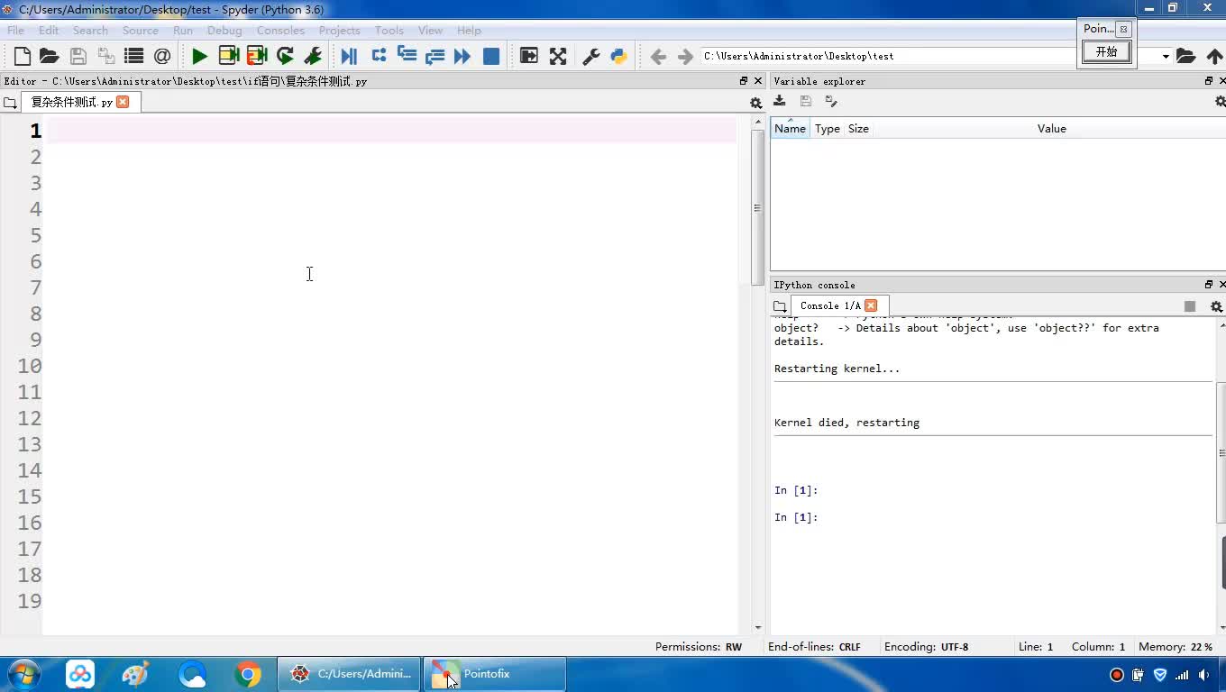Open the PYTHONPATH manager Python icon
Screen dimensions: 1226x692
coord(618,56)
